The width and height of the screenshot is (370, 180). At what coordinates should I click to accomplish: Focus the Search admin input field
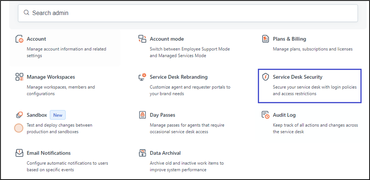click(189, 13)
